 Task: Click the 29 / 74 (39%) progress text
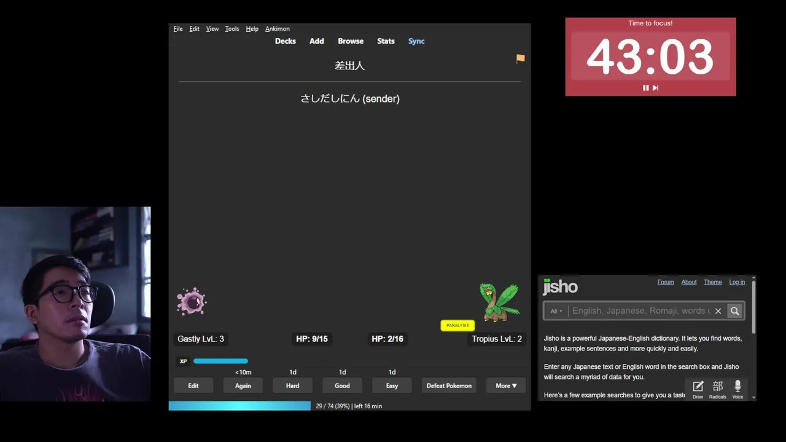pos(333,406)
